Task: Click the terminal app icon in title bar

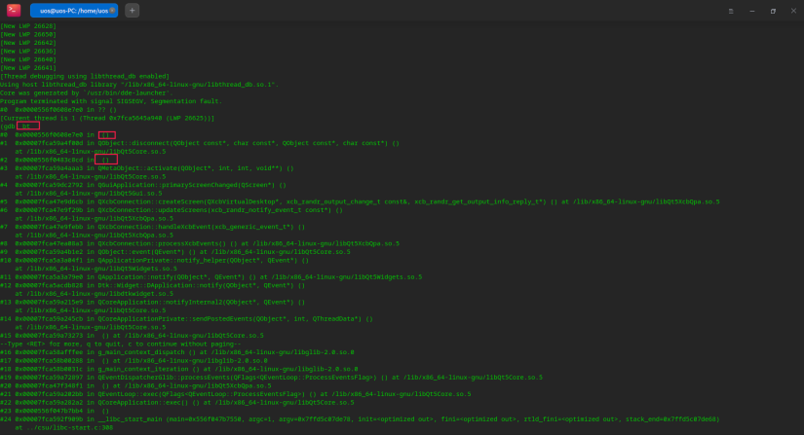Action: (14, 10)
